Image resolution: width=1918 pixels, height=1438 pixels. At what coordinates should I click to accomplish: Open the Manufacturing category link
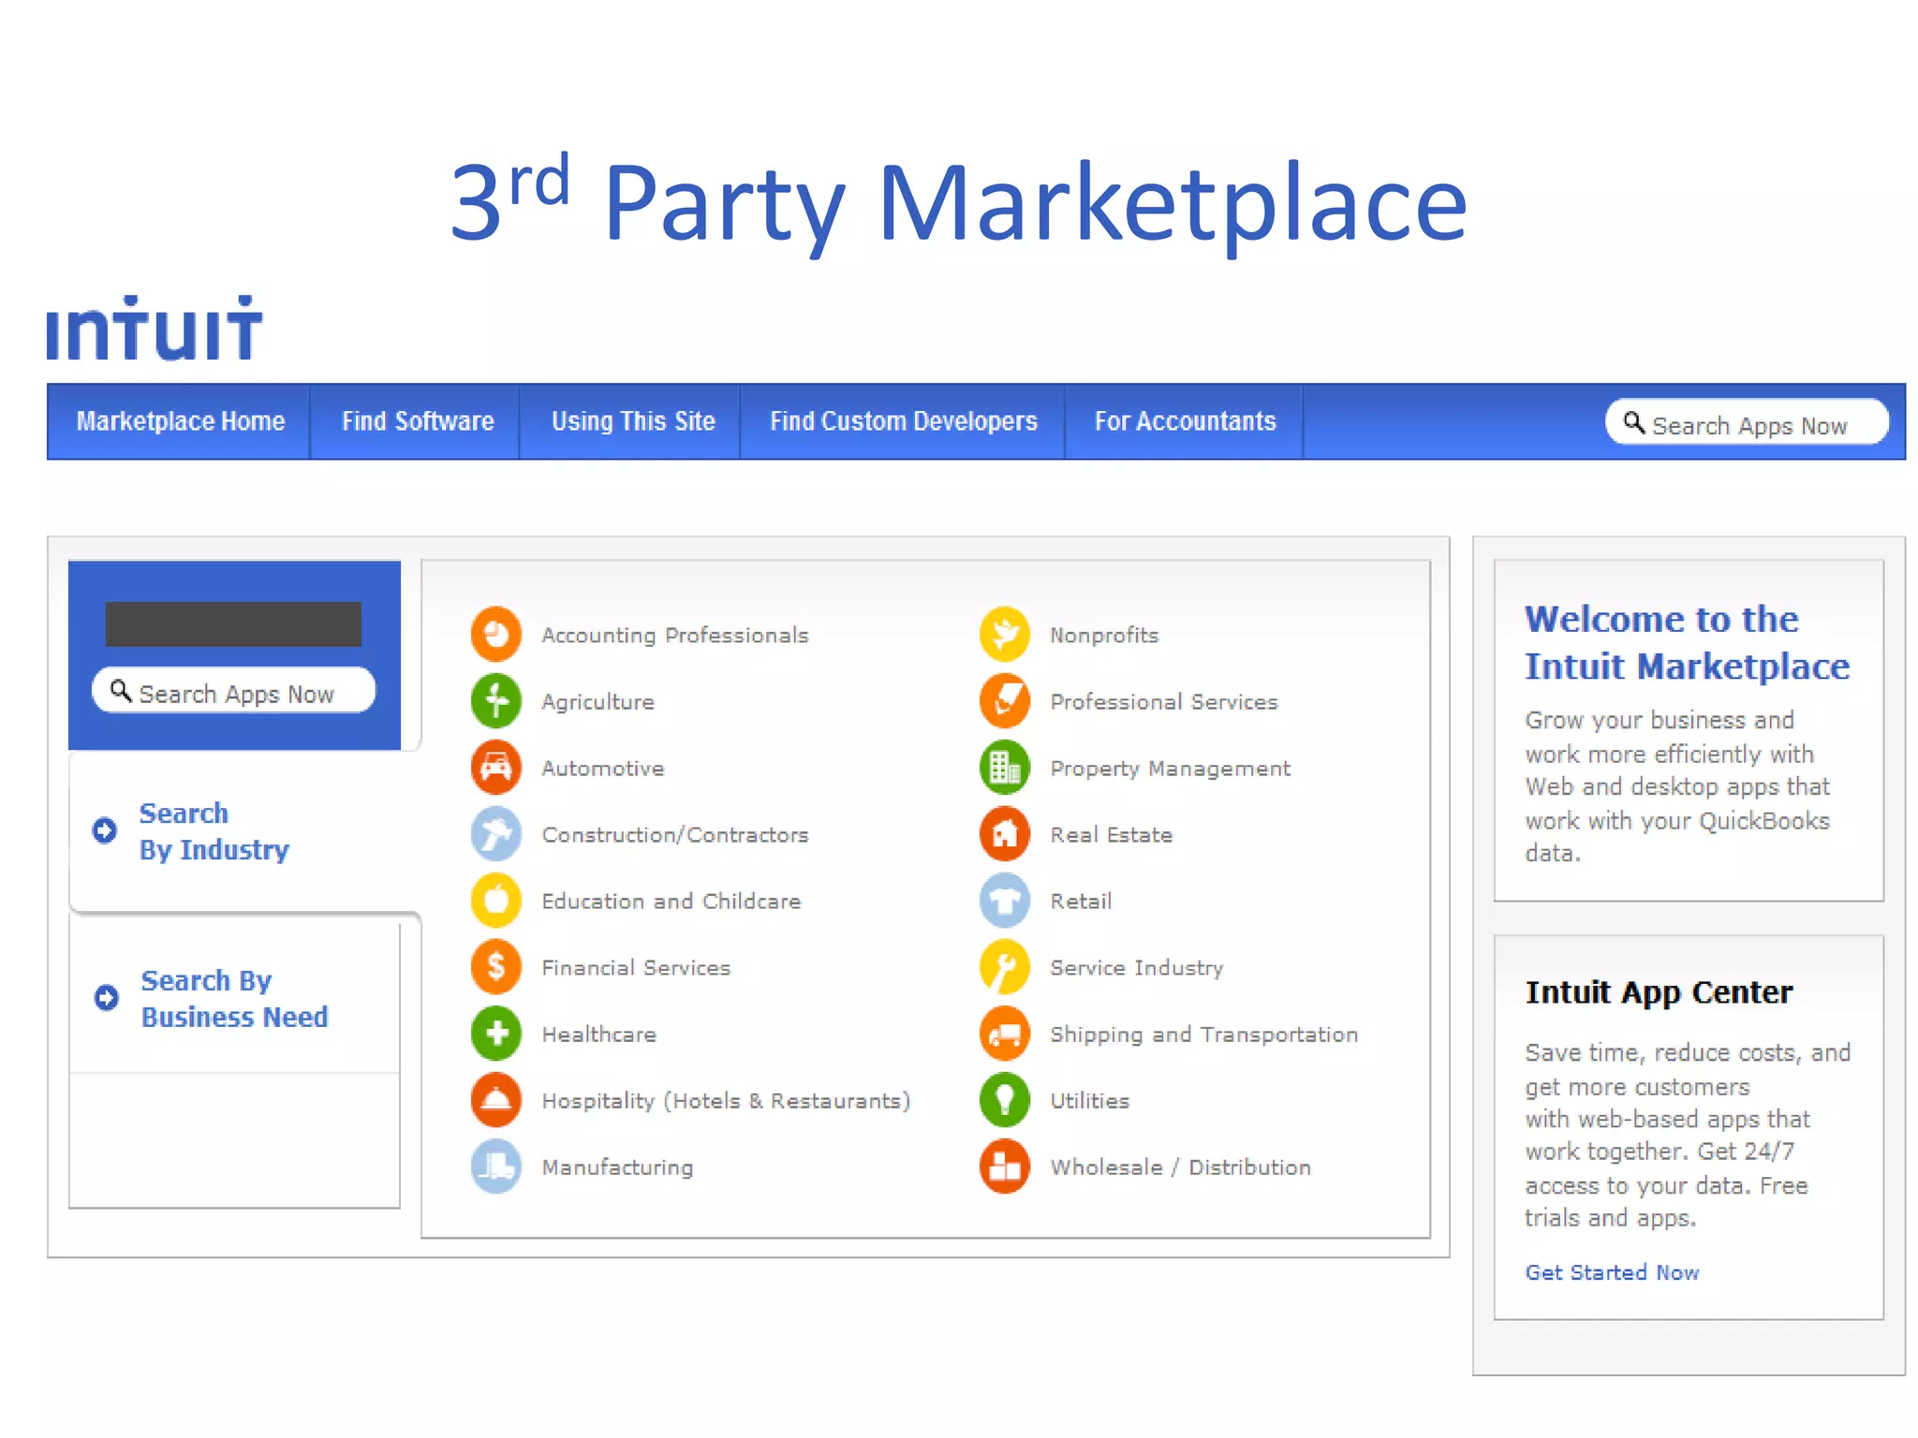pos(617,1167)
